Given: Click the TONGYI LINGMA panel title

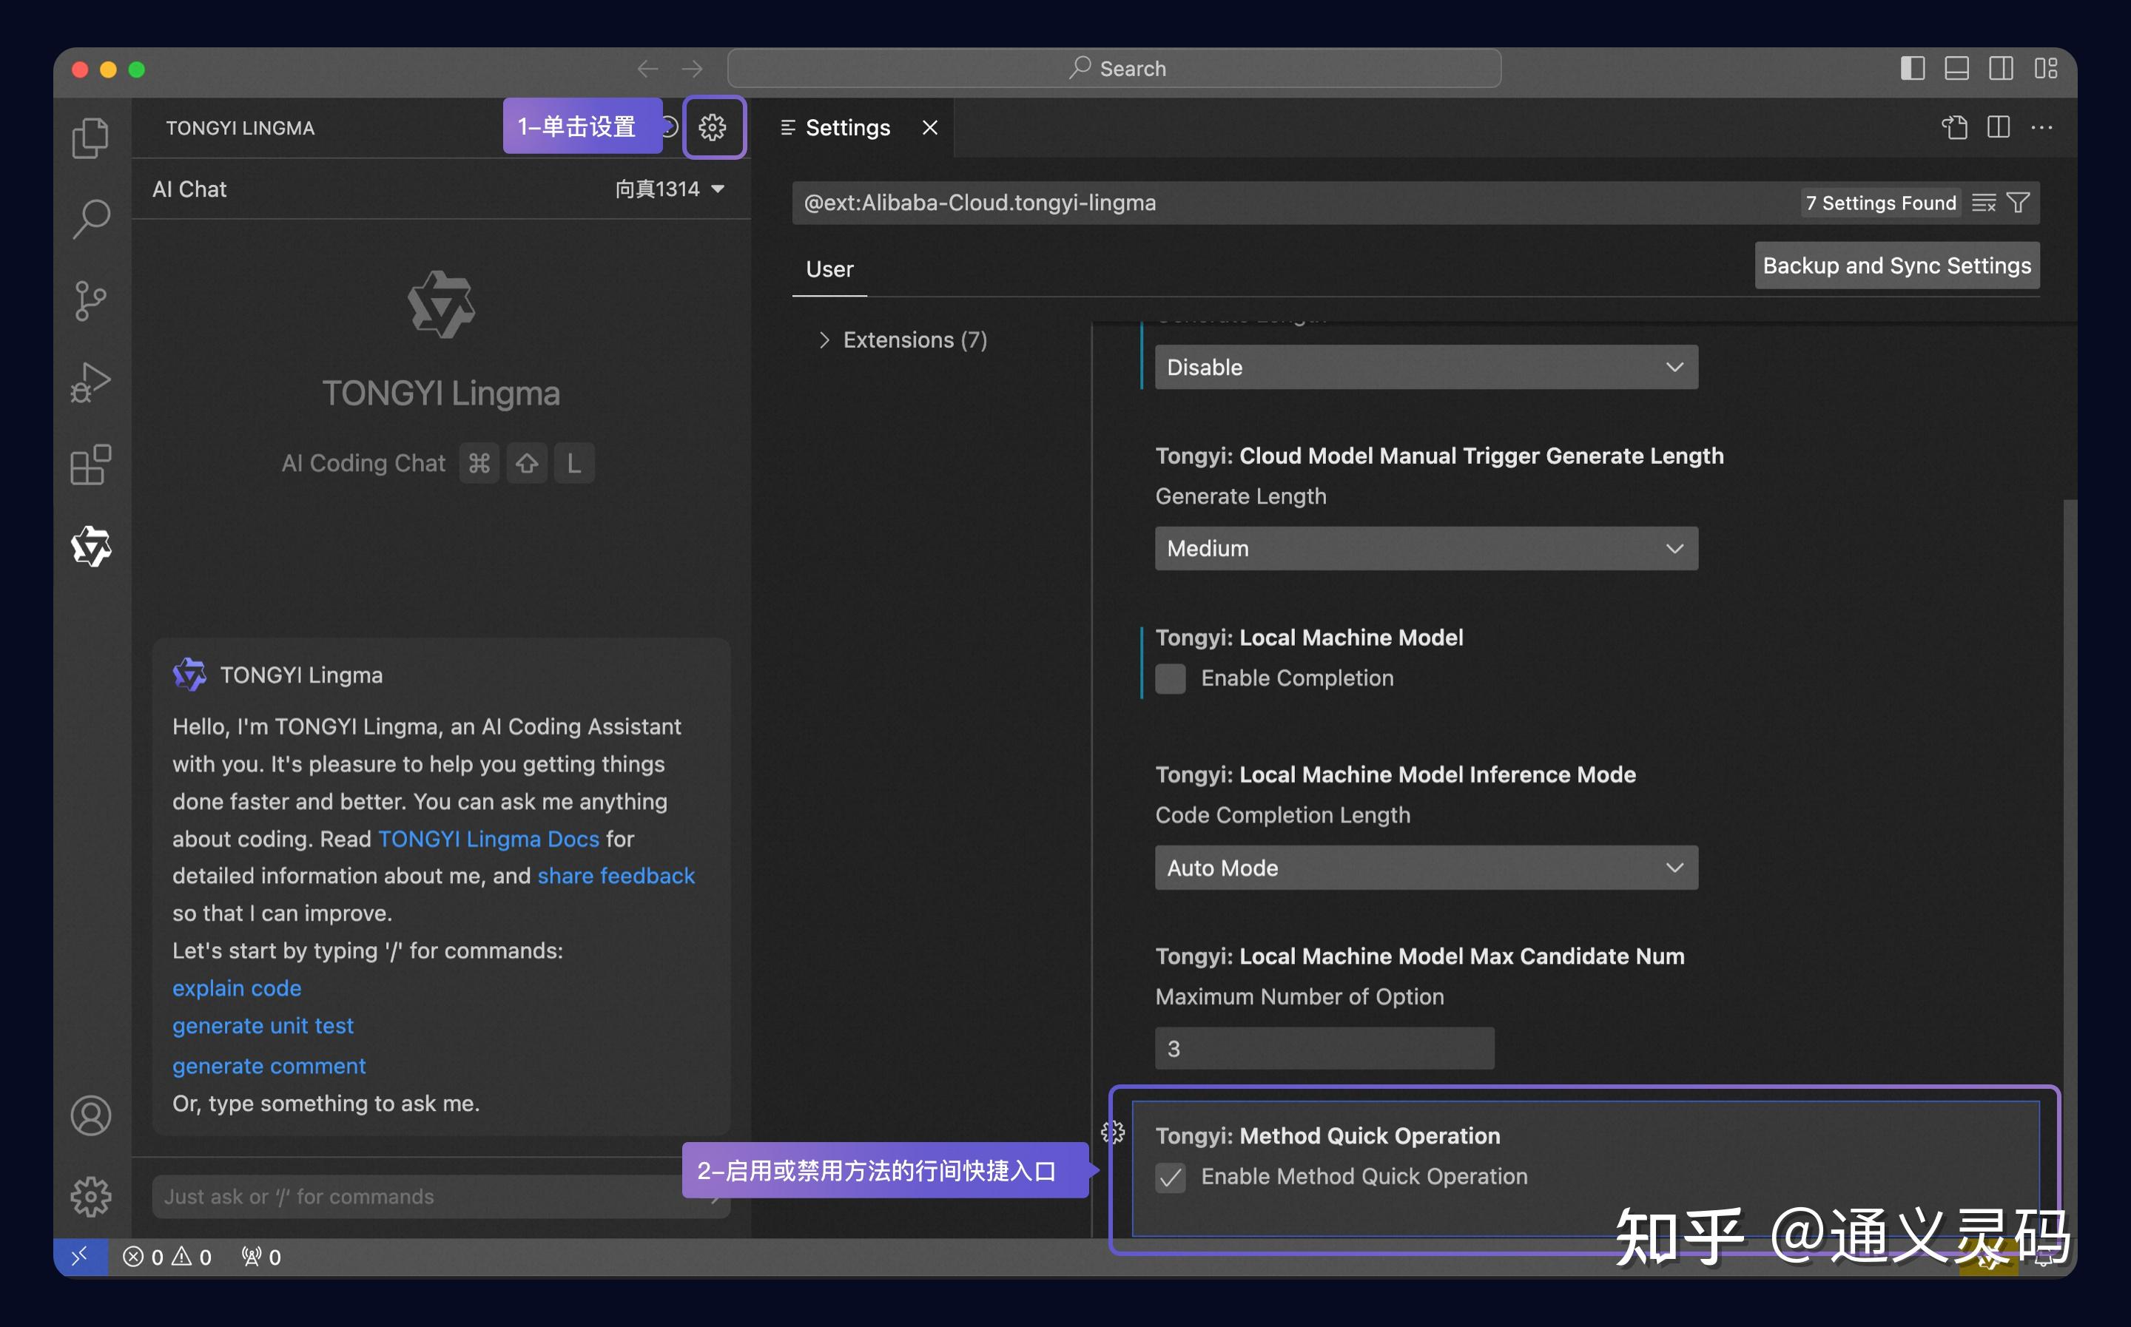Looking at the screenshot, I should coord(240,128).
